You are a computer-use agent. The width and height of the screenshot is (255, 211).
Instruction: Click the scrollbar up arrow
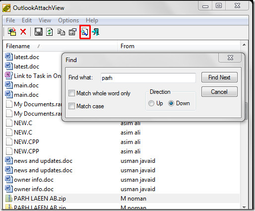[244, 45]
